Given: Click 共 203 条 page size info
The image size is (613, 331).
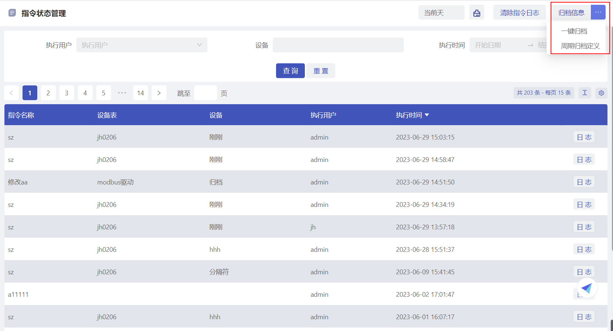Looking at the screenshot, I should (x=544, y=93).
